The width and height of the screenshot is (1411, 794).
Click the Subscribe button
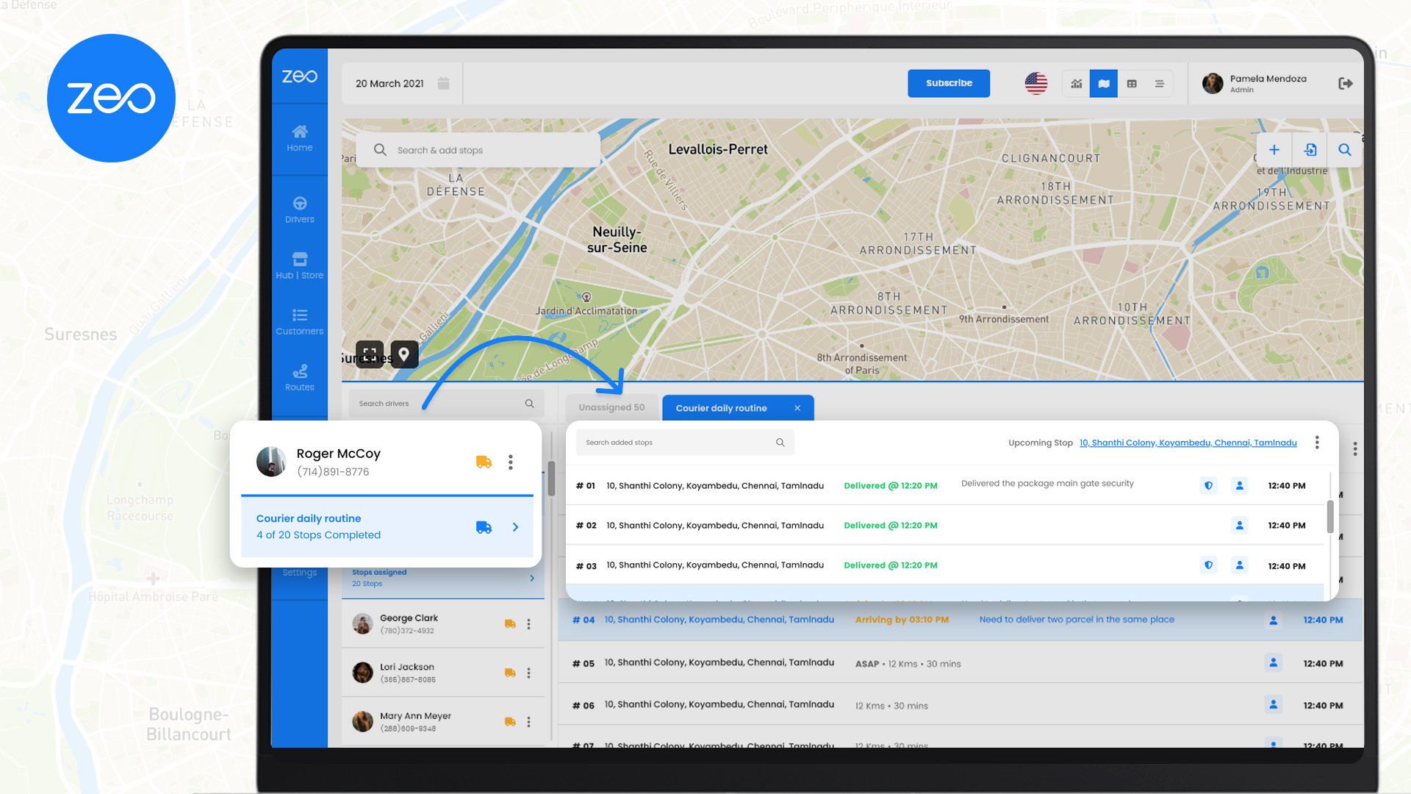pyautogui.click(x=949, y=83)
